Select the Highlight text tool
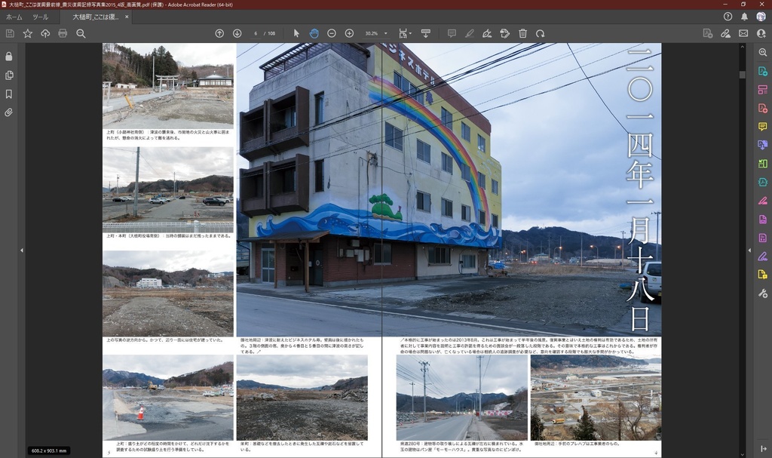The width and height of the screenshot is (772, 458). (x=469, y=33)
